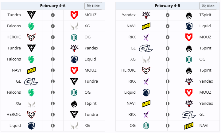Image resolution: width=221 pixels, height=133 pixels.
Task: Hide the February 4-B match table
Action: tap(208, 6)
